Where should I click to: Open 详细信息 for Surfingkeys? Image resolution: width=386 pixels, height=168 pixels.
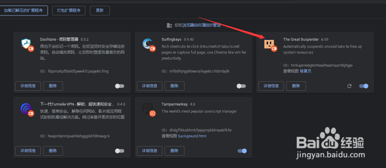150,86
